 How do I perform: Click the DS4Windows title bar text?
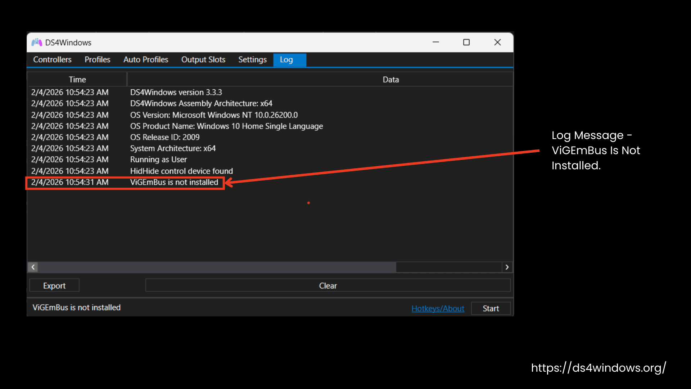coord(68,43)
